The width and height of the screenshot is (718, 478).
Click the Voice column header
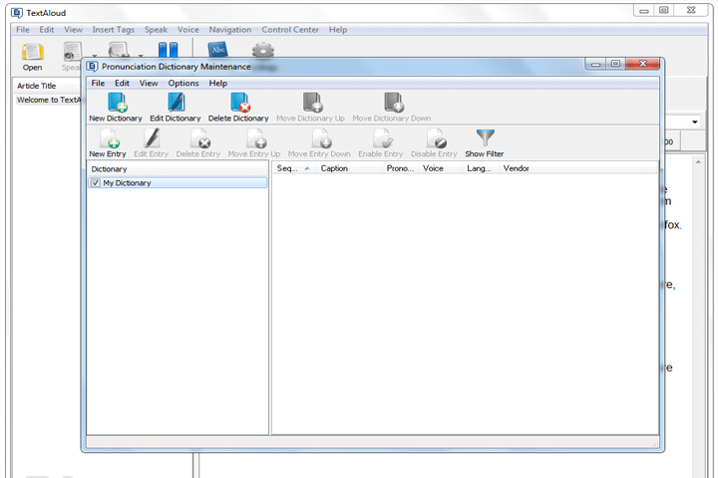441,168
